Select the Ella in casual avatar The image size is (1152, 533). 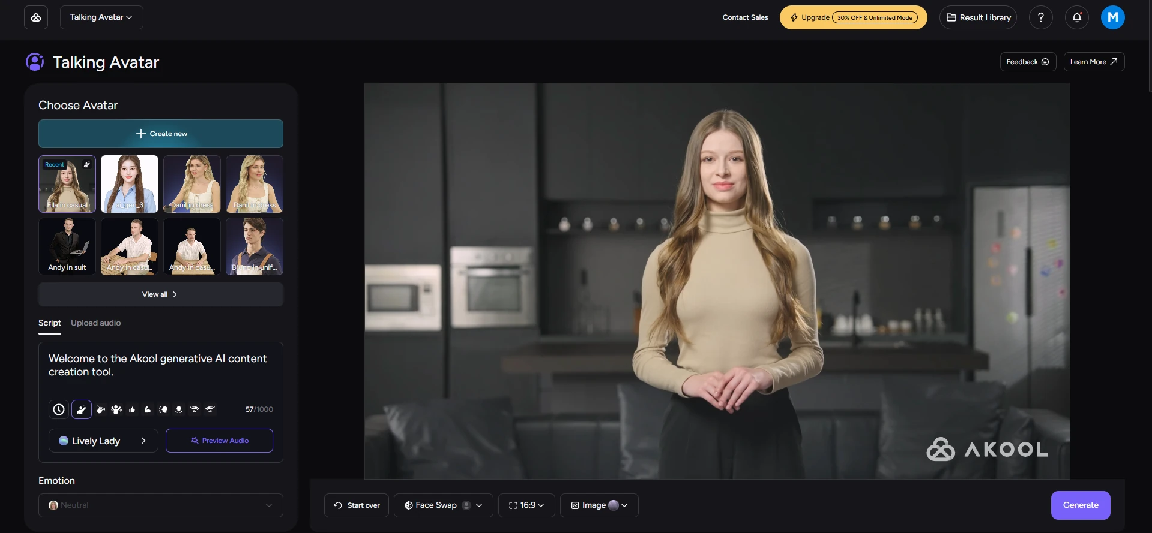67,184
